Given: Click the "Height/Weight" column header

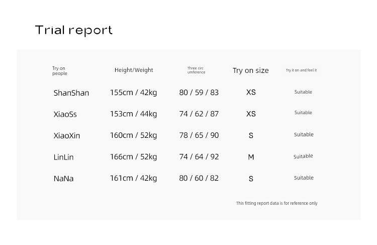Looking at the screenshot, I should 134,70.
